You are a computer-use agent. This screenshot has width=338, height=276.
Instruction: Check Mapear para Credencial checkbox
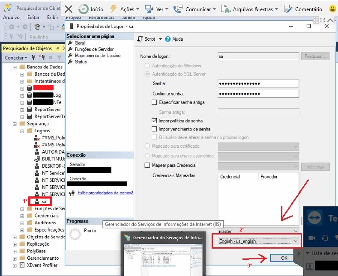147,165
